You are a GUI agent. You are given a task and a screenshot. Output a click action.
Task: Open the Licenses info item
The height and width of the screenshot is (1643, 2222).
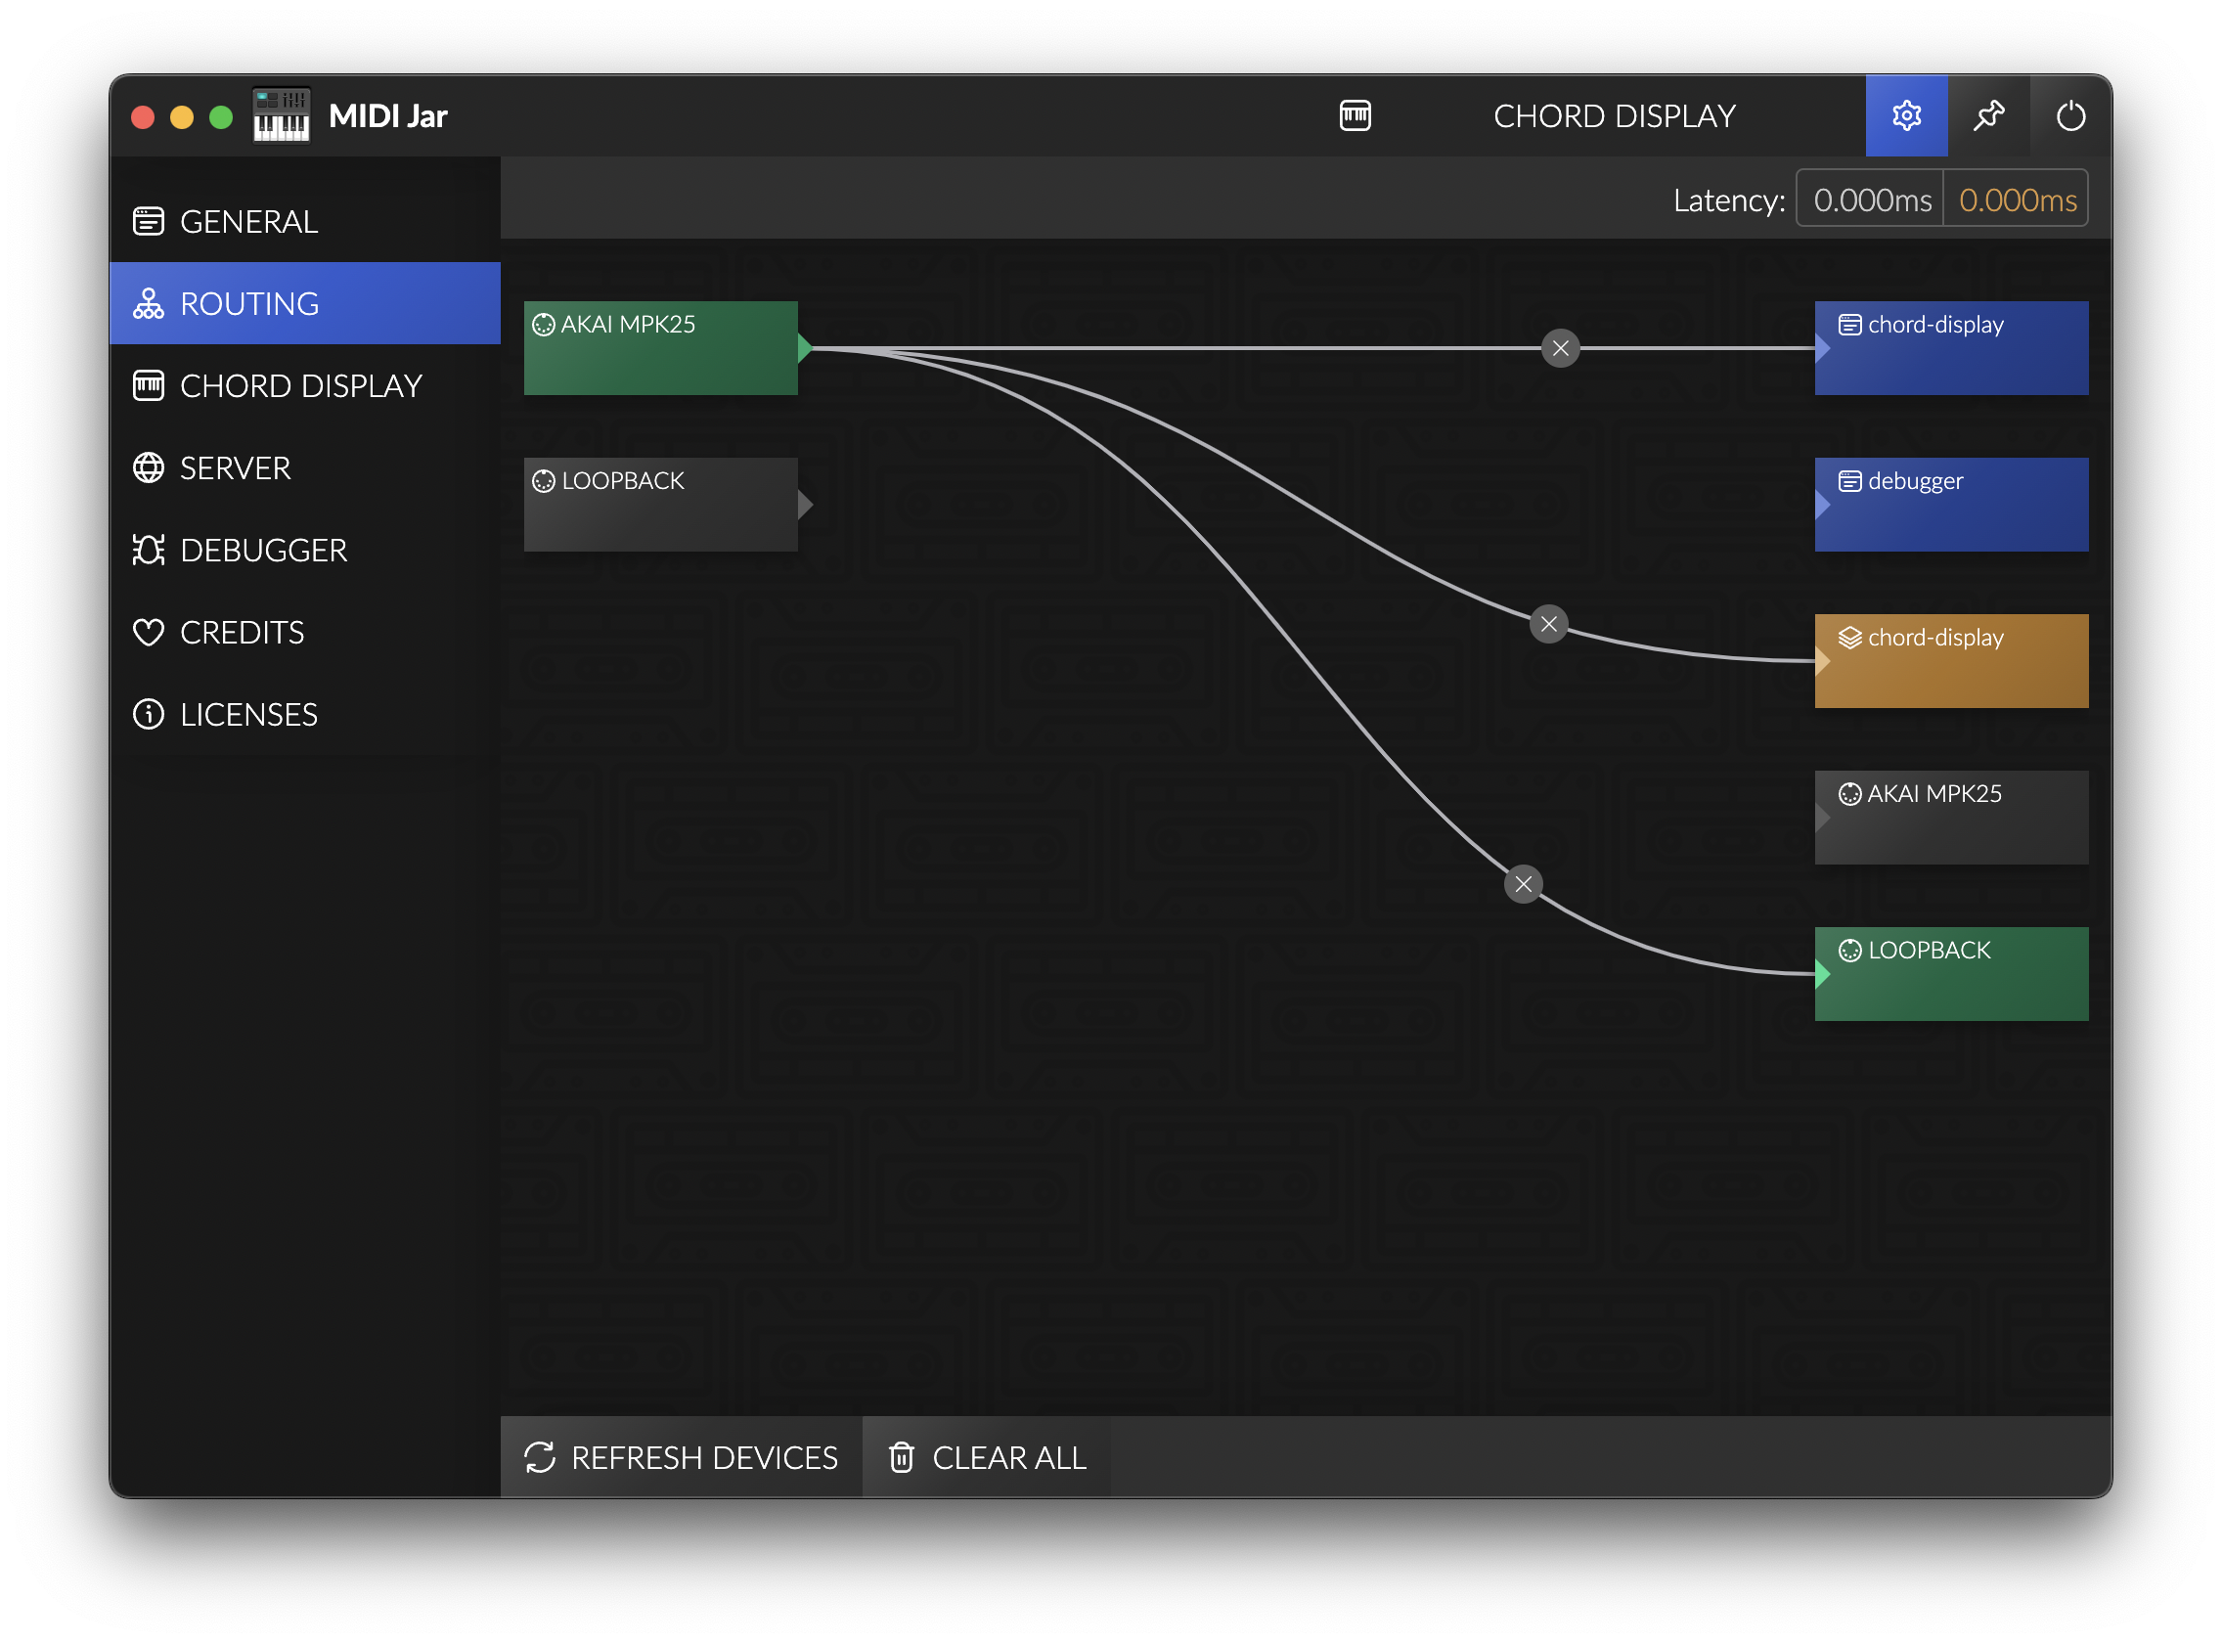[x=248, y=714]
